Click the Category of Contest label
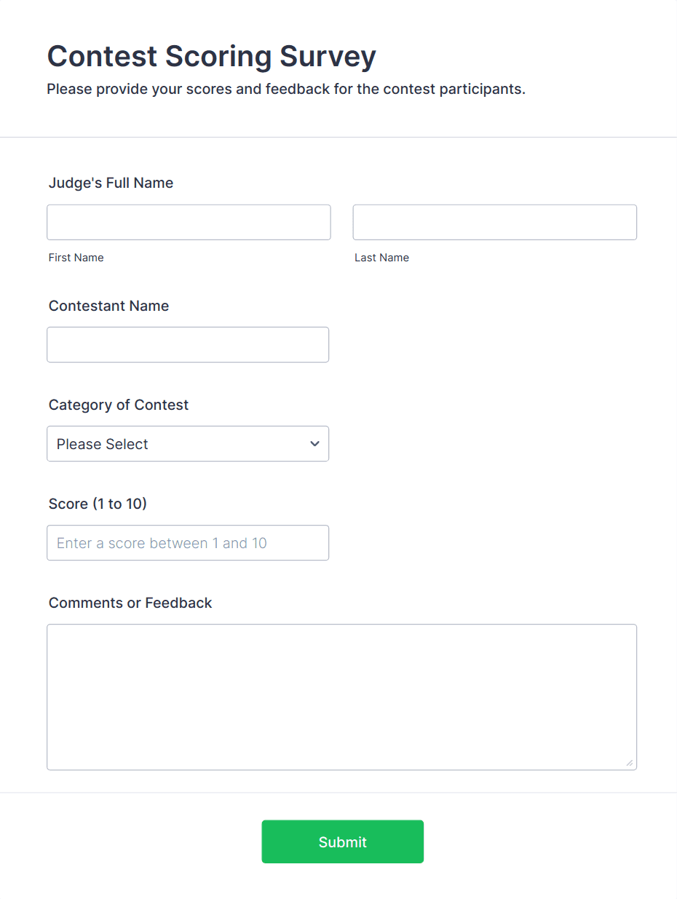This screenshot has width=677, height=899. click(118, 405)
